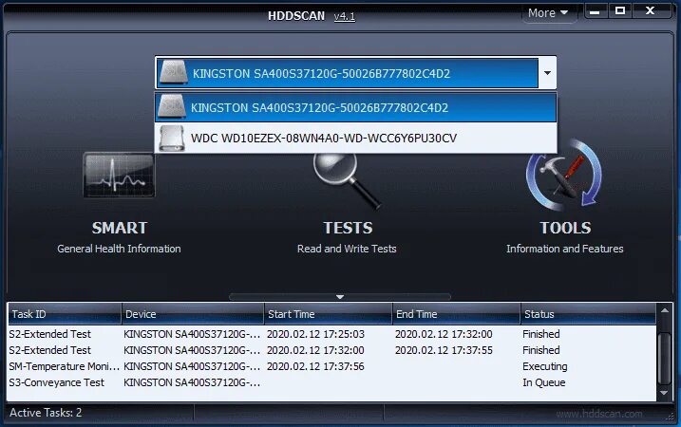The width and height of the screenshot is (681, 427).
Task: Click the drive icon in the selected combo box
Action: [173, 72]
